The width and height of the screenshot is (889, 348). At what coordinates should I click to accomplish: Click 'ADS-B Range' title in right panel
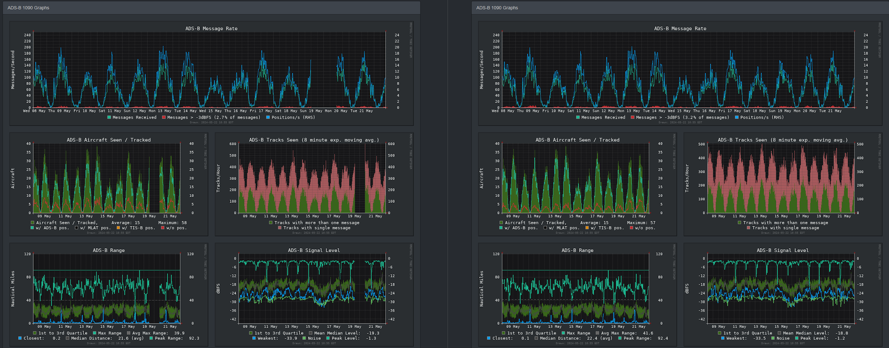coord(577,250)
